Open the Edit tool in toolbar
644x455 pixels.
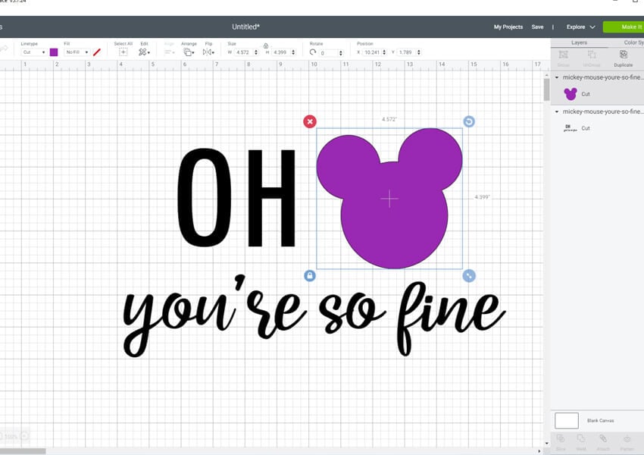click(x=143, y=52)
